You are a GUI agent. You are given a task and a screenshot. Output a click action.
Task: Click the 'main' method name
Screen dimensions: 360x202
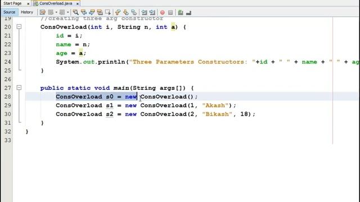tap(121, 88)
